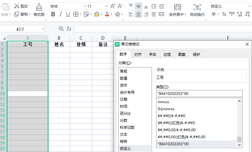Increase font size with A+ icon

pyautogui.click(x=113, y=6)
